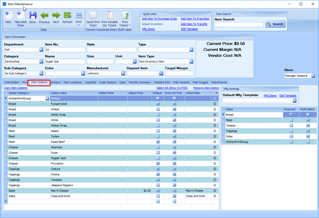319x218 pixels.
Task: Click Add Item To Purchase Order link
Action: [160, 19]
